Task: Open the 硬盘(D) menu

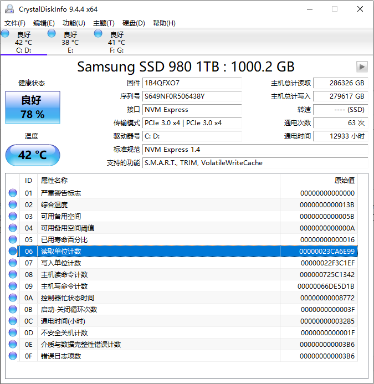Action: 134,23
